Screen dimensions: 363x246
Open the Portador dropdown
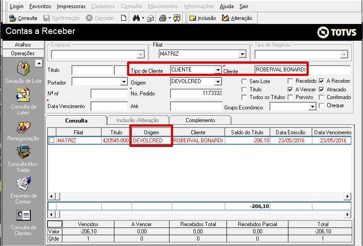tap(124, 81)
